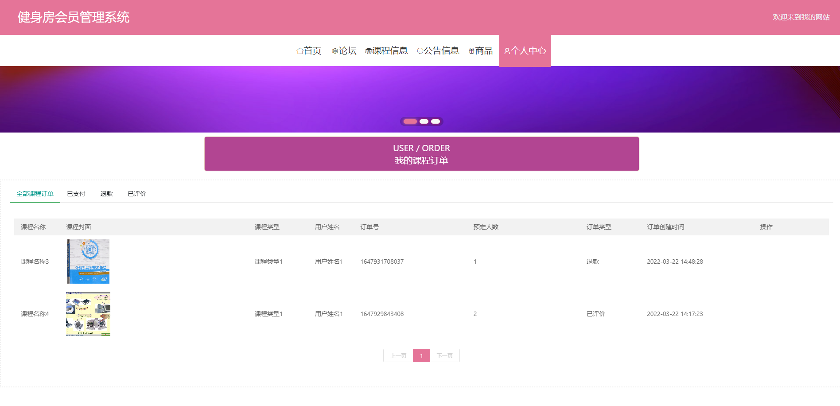
Task: Click the 上一页 pagination button
Action: pos(398,355)
